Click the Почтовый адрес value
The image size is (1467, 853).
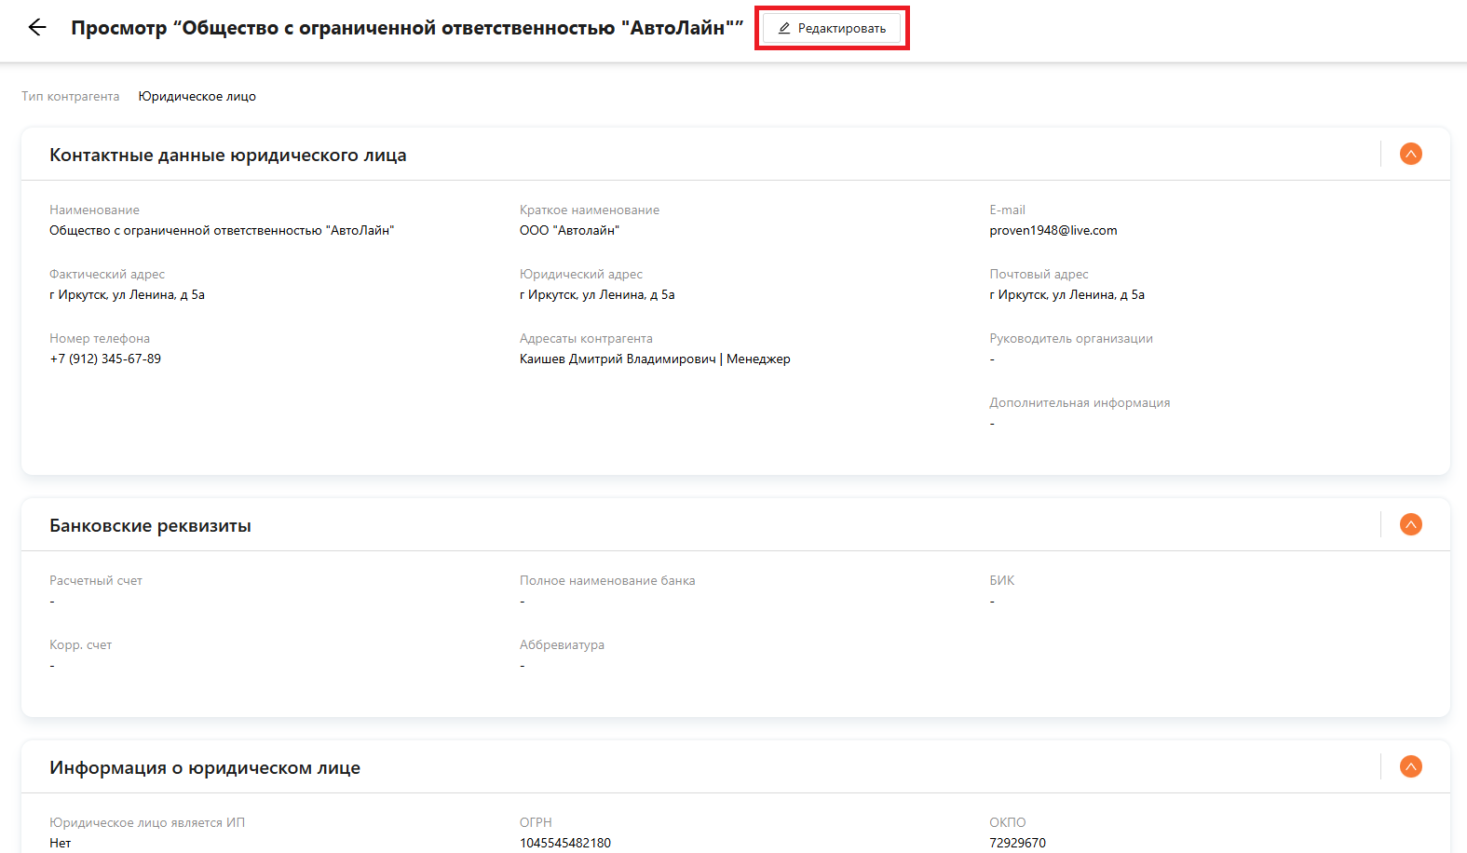pos(1066,294)
